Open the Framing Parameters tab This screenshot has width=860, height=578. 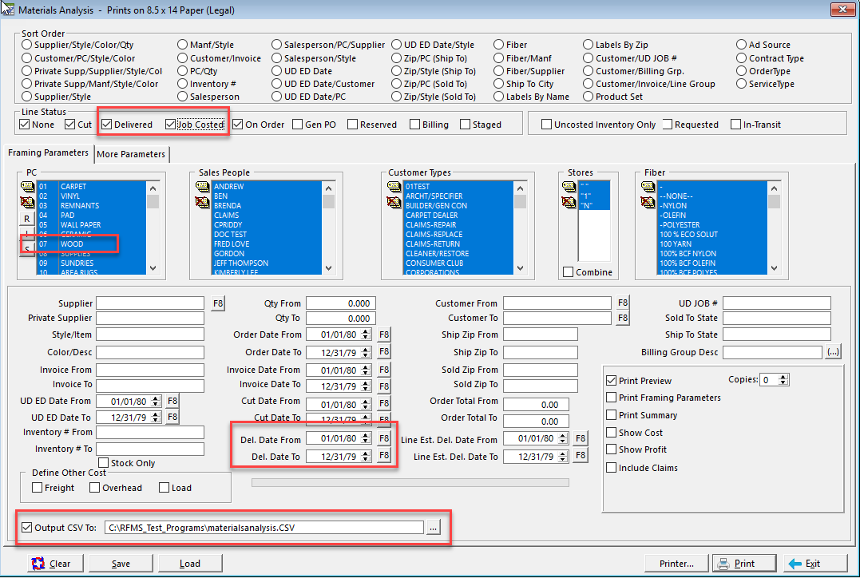pos(48,153)
